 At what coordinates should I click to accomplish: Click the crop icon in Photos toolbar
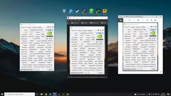[151, 20]
